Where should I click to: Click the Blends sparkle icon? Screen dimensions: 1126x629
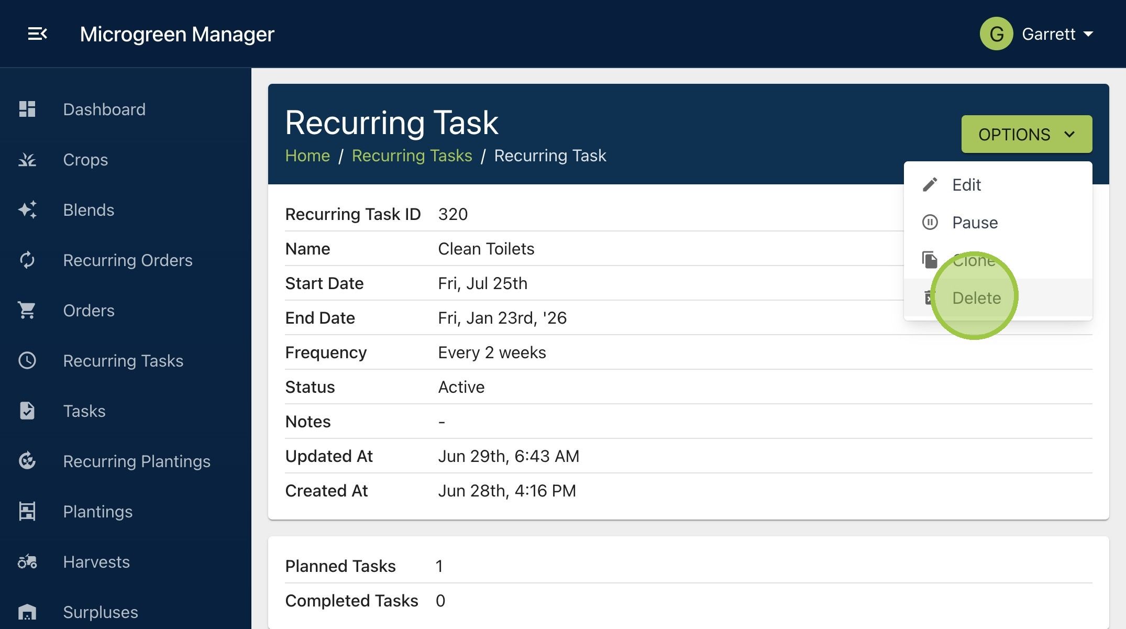pyautogui.click(x=27, y=209)
